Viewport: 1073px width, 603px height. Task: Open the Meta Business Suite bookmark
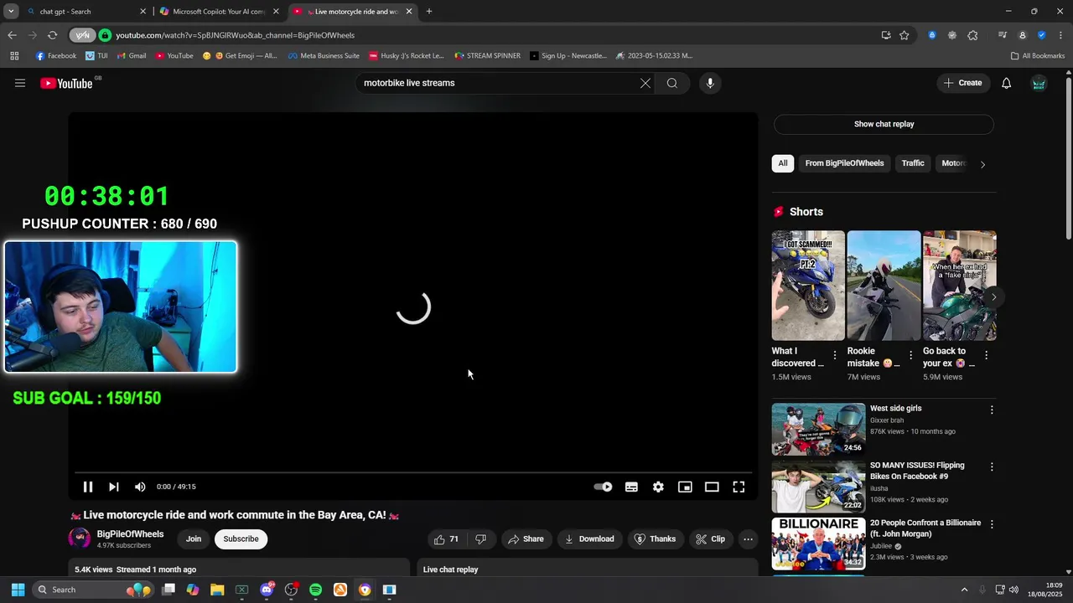pos(324,56)
